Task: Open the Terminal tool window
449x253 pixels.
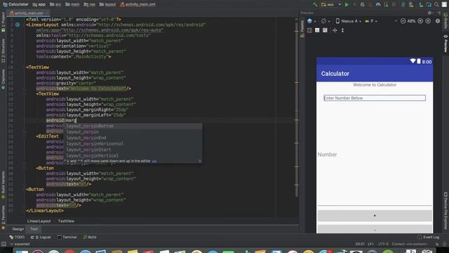Action: tap(67, 238)
